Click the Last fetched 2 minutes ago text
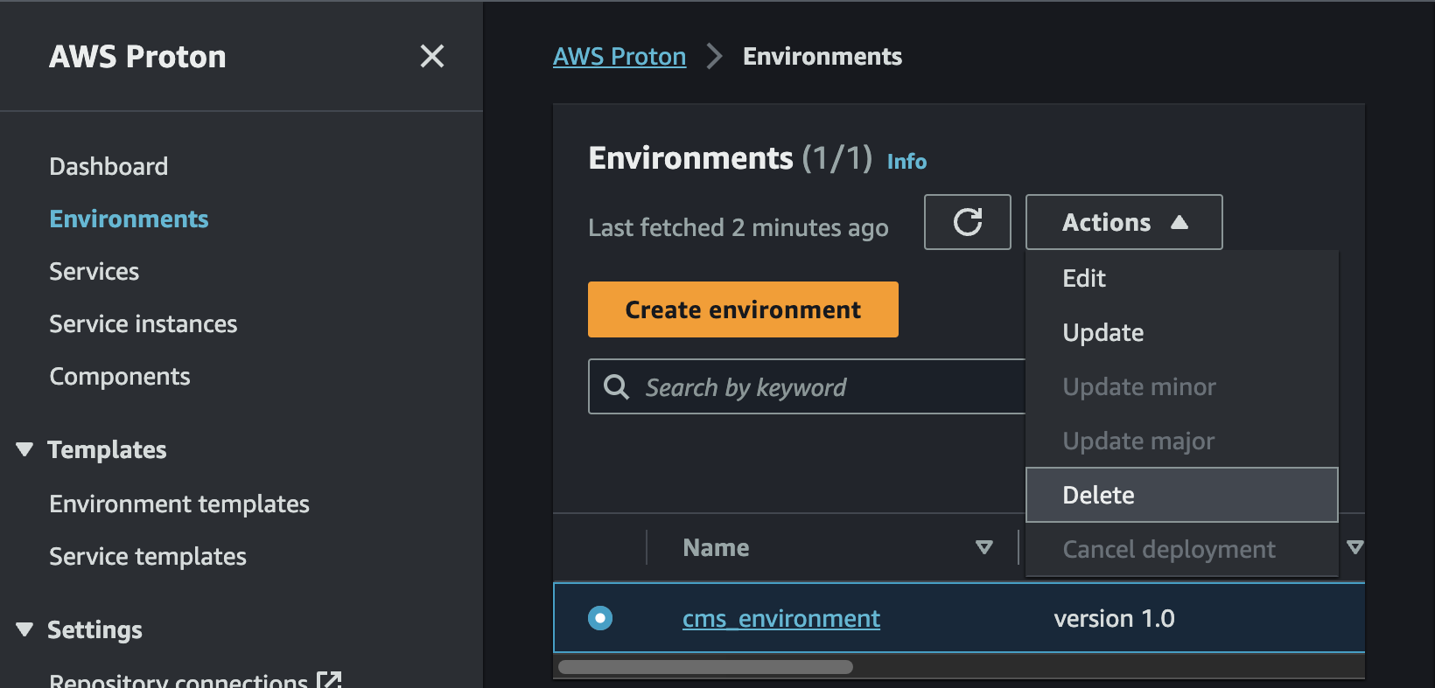 [738, 227]
